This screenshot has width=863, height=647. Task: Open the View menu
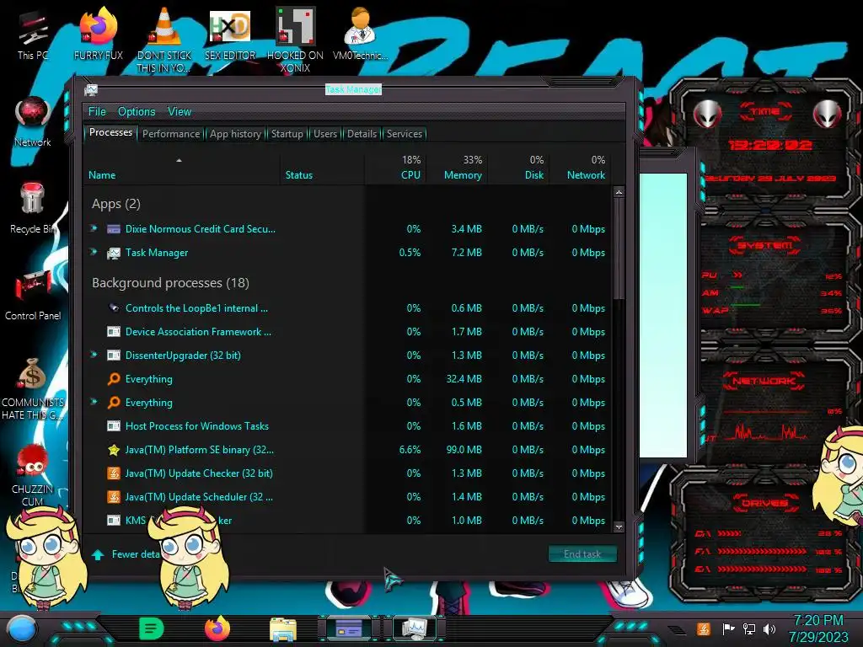point(180,112)
